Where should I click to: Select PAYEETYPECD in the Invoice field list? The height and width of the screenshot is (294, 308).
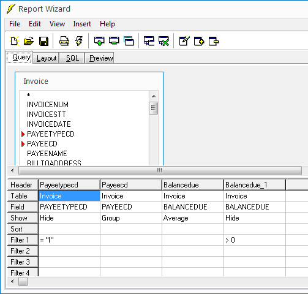[x=51, y=134]
